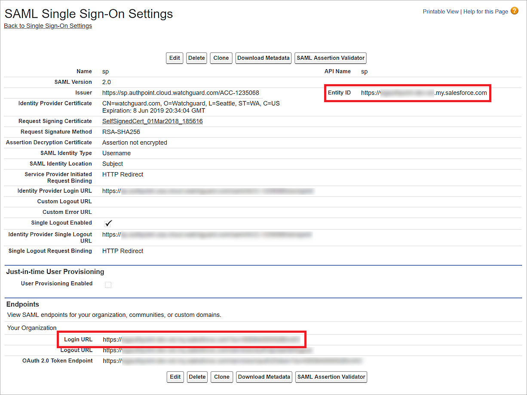This screenshot has height=395, width=527.
Task: Click the top Clone button
Action: tap(221, 58)
